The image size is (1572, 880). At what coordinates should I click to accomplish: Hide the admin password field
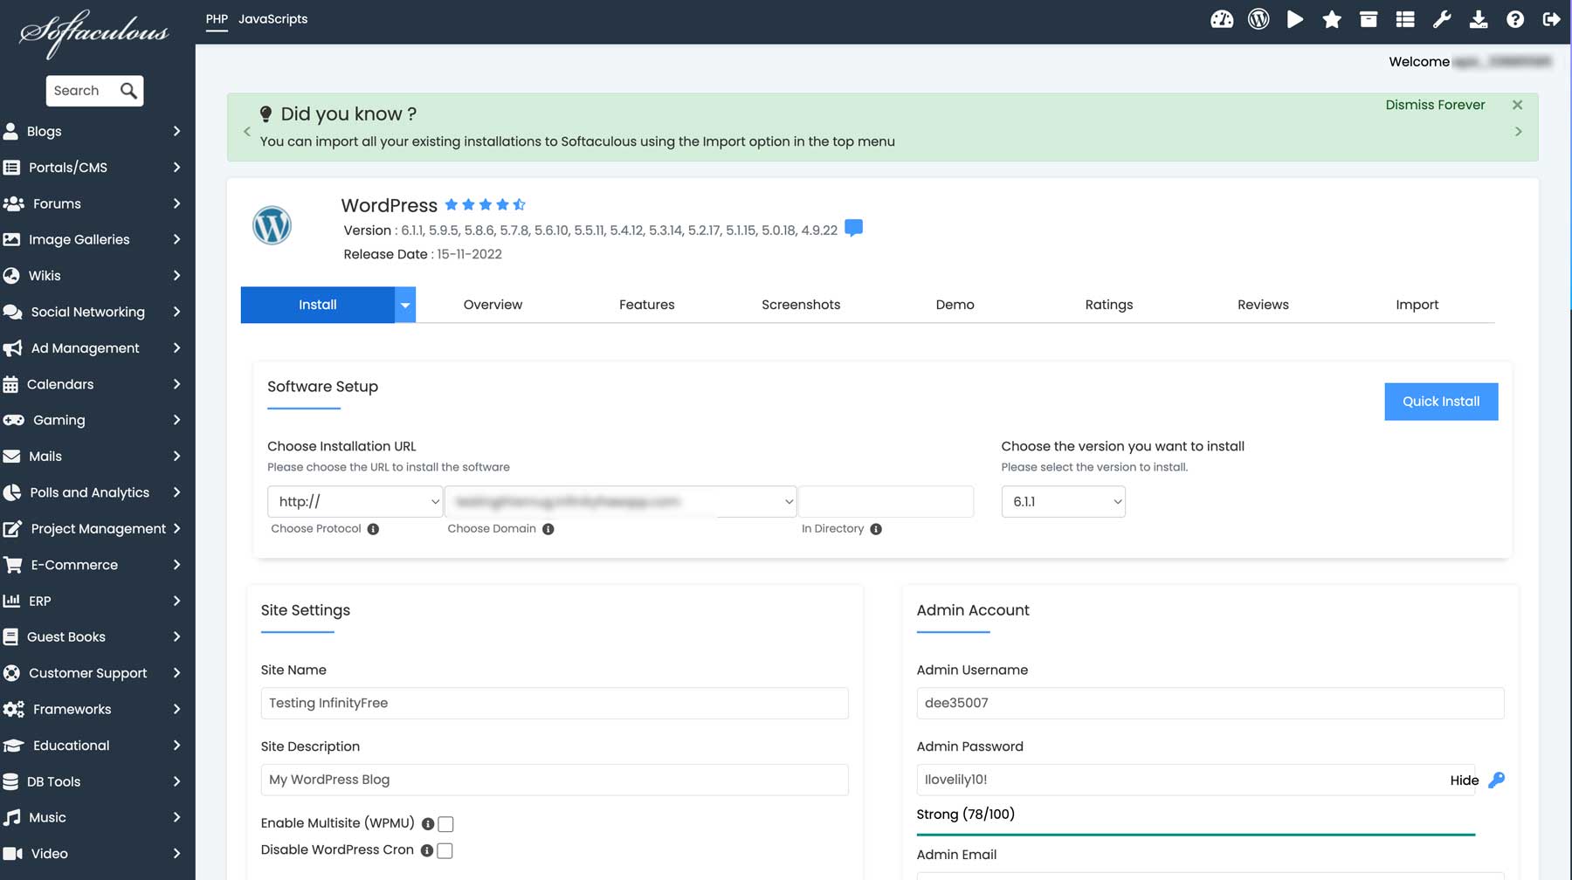click(1463, 780)
